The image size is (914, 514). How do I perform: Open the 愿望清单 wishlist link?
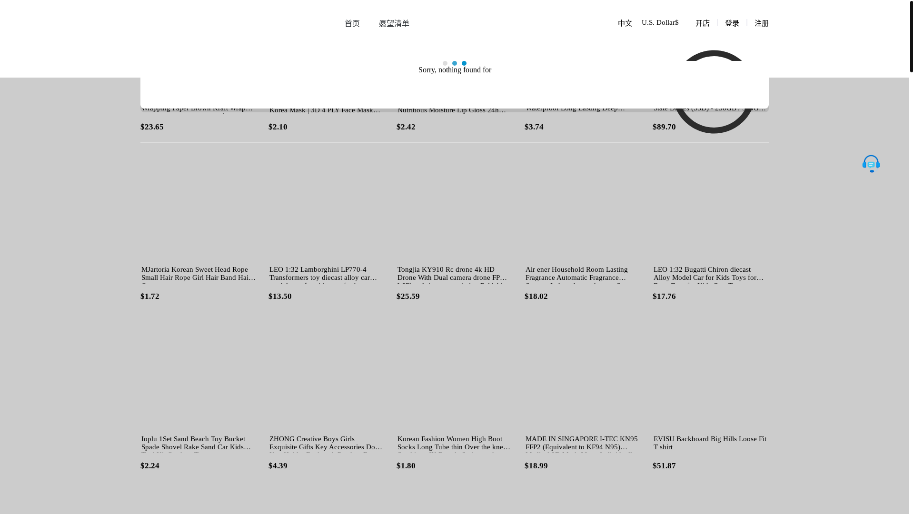[394, 23]
